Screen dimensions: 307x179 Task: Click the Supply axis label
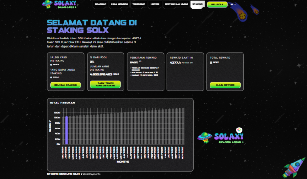pyautogui.click(x=50, y=126)
